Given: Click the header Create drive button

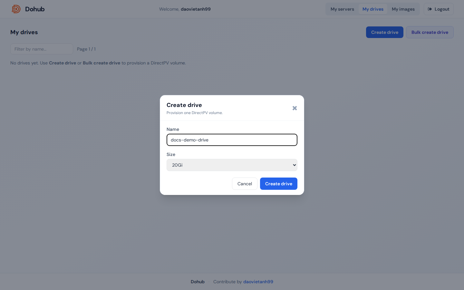Looking at the screenshot, I should click(385, 32).
